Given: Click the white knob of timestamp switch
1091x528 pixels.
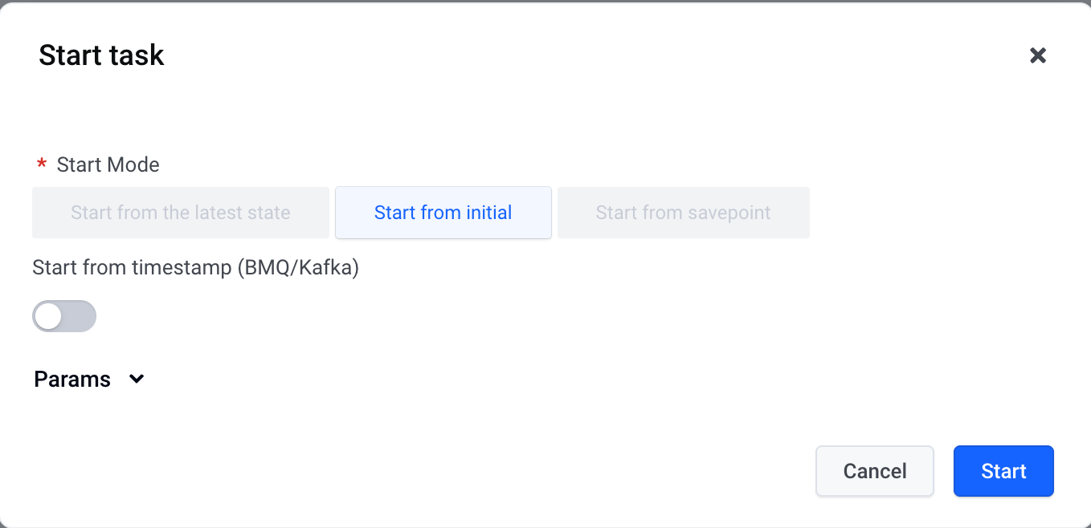Looking at the screenshot, I should point(49,316).
